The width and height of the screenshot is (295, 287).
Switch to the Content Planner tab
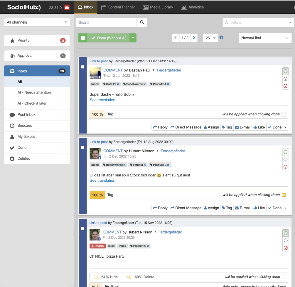118,7
